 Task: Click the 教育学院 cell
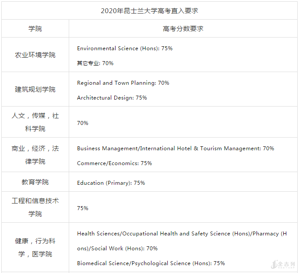[35, 182]
